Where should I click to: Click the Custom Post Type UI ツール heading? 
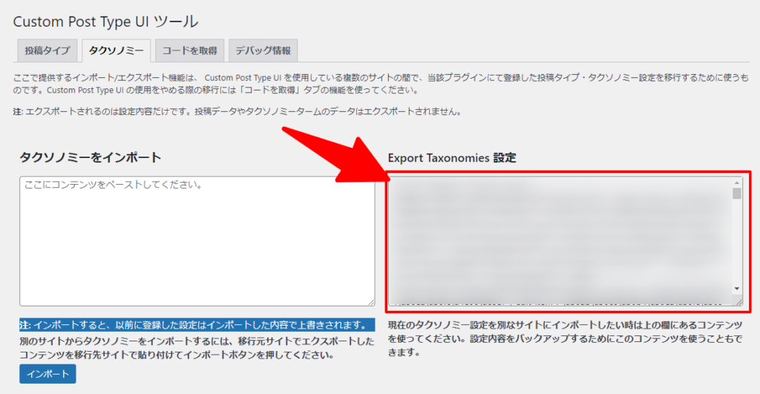tap(105, 20)
